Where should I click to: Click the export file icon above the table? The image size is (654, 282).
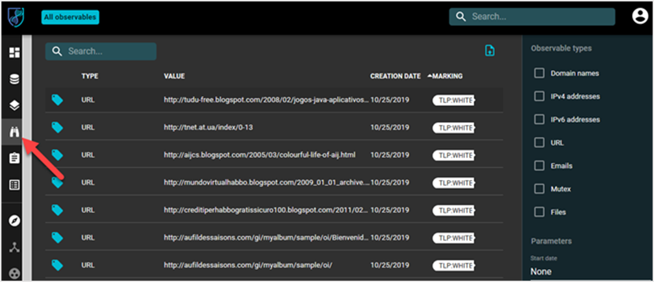[x=490, y=51]
